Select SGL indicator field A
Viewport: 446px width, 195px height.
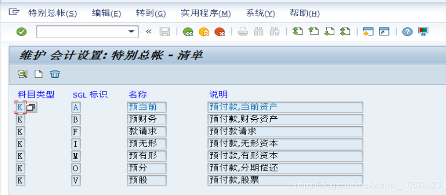point(76,107)
